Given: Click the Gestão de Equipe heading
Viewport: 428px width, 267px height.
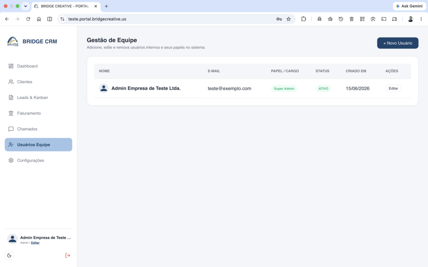Looking at the screenshot, I should (112, 40).
